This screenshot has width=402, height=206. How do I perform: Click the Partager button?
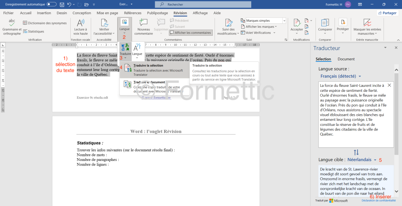point(388,13)
